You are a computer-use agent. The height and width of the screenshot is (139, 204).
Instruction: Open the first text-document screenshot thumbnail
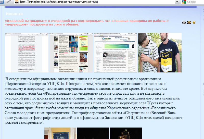click(27, 53)
